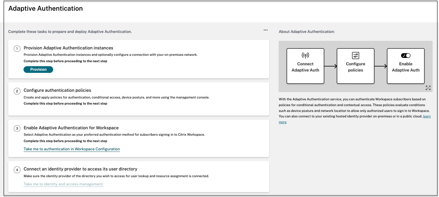Select the Configure authentication policies heading

(x=57, y=90)
